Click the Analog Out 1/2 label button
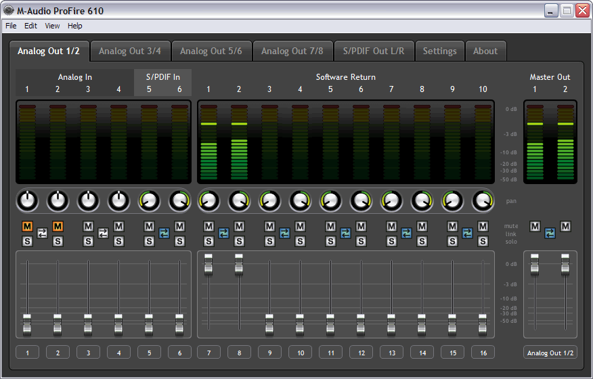Viewport: 593px width, 379px height. 550,353
